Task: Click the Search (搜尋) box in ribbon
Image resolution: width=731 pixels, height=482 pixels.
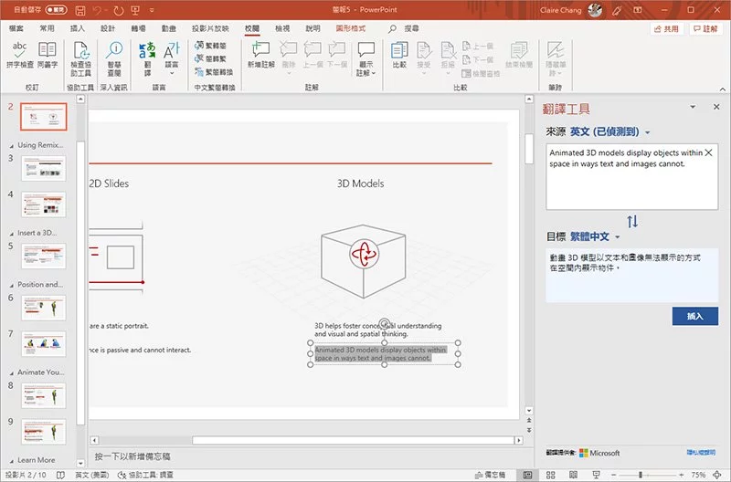Action: point(404,29)
